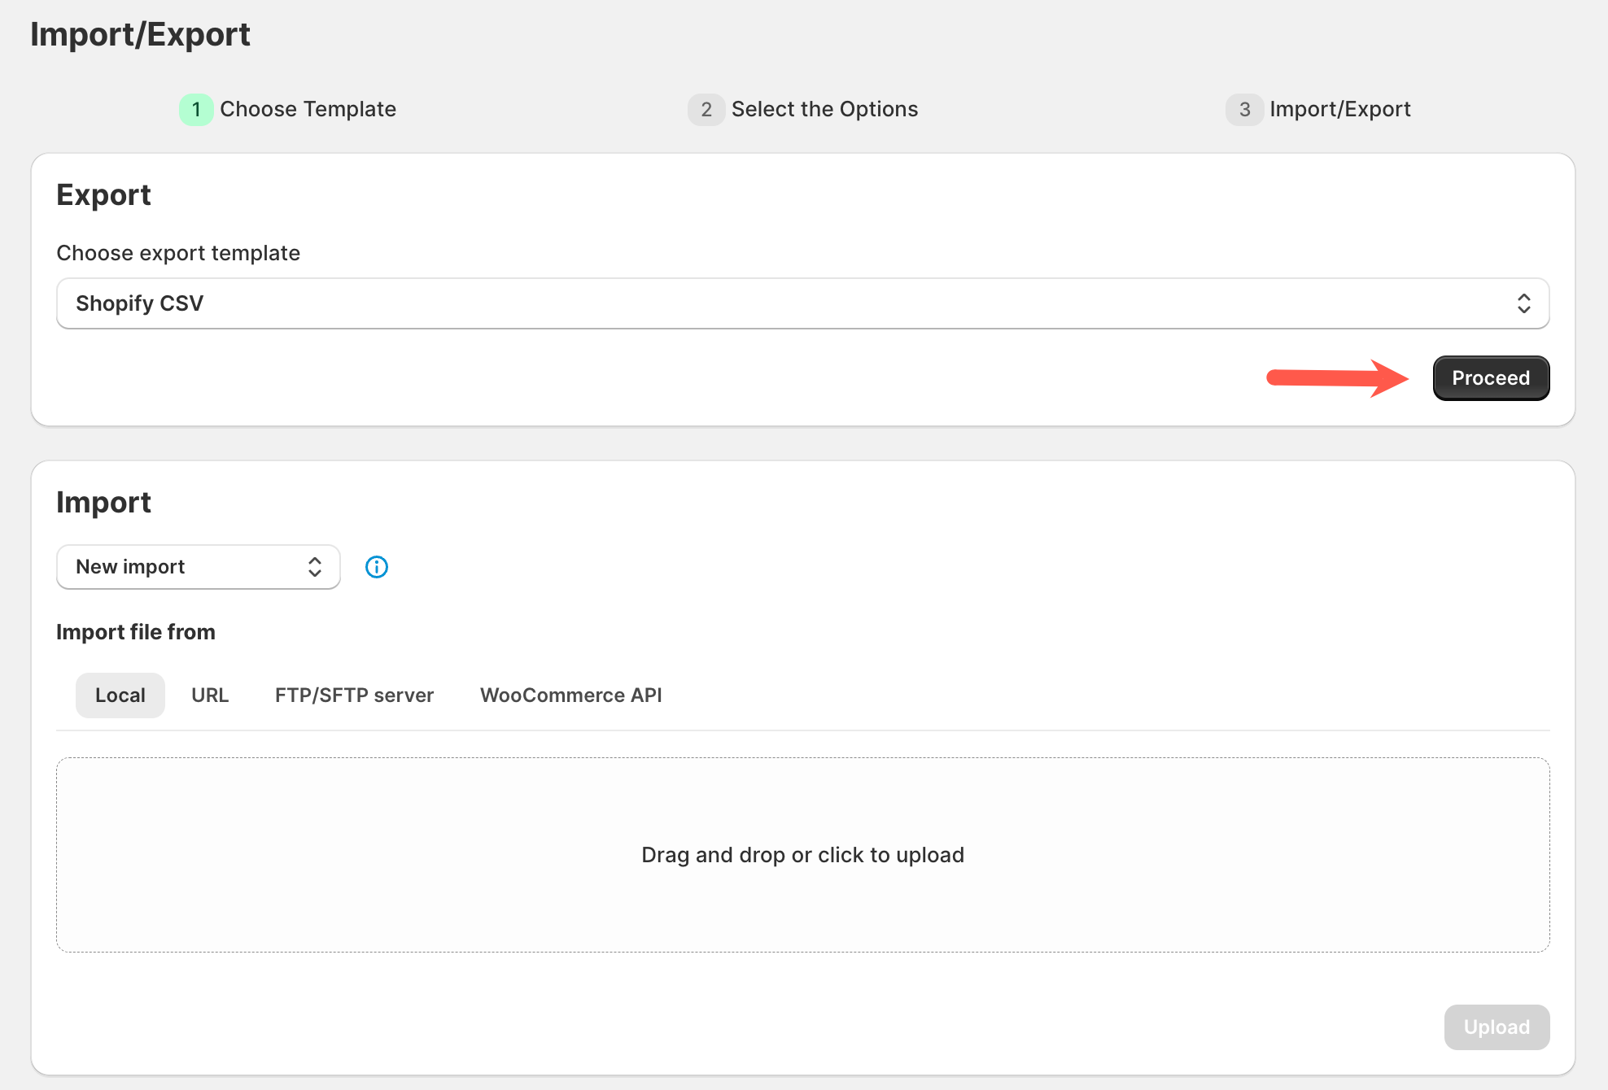Switch to the WooCommerce API tab
Viewport: 1608px width, 1090px height.
click(571, 695)
